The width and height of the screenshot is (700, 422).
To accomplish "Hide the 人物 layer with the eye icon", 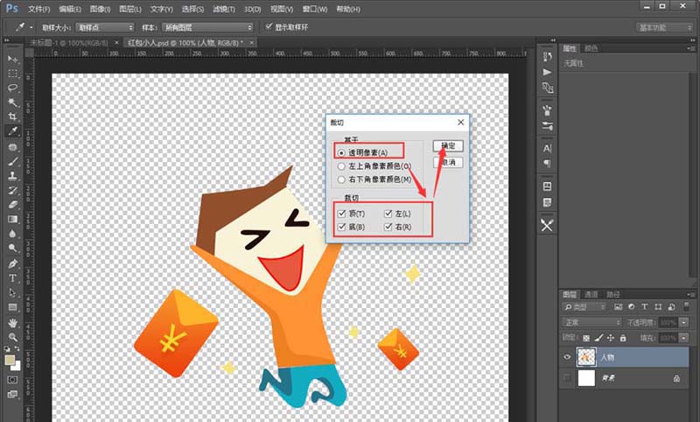I will [x=568, y=356].
